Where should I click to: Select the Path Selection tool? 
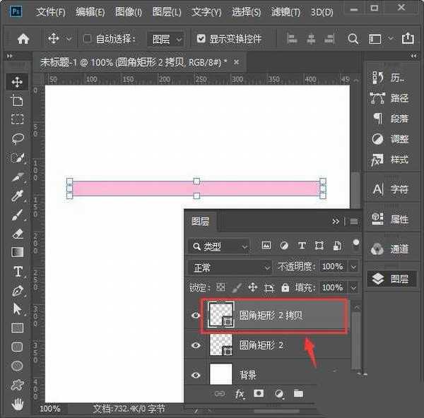(x=17, y=309)
